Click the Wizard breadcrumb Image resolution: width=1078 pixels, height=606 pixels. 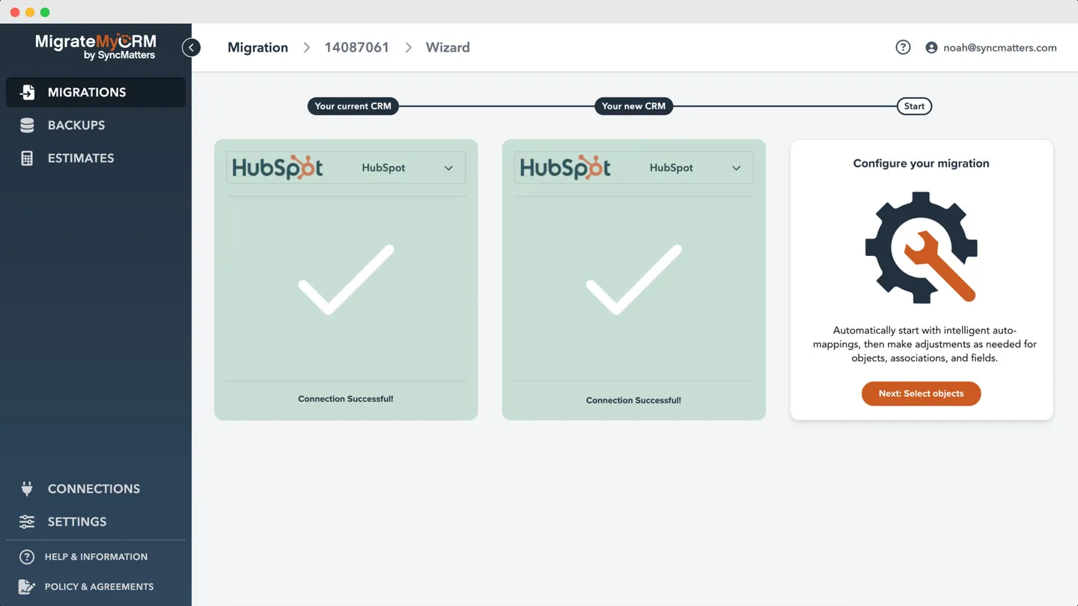pyautogui.click(x=448, y=47)
